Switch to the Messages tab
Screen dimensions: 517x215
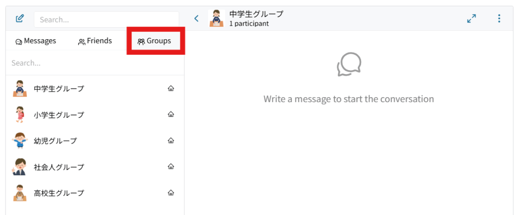tap(36, 41)
